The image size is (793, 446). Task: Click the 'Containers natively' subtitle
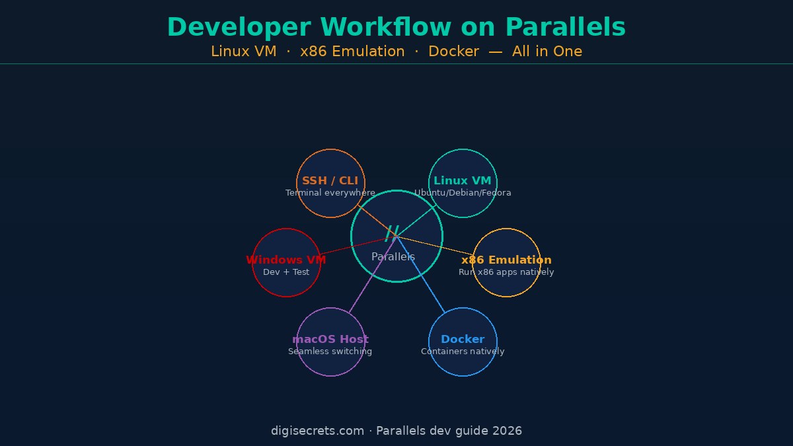tap(463, 352)
